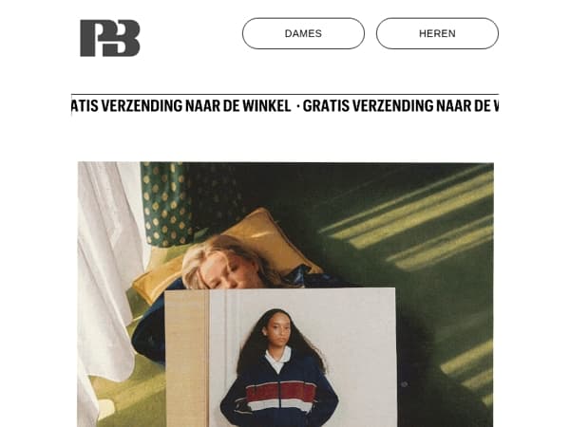The height and width of the screenshot is (427, 570).
Task: Open the HEREN category
Action: [x=437, y=33]
